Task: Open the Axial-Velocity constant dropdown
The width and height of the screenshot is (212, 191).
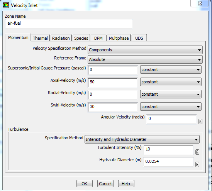Action: tap(171, 82)
